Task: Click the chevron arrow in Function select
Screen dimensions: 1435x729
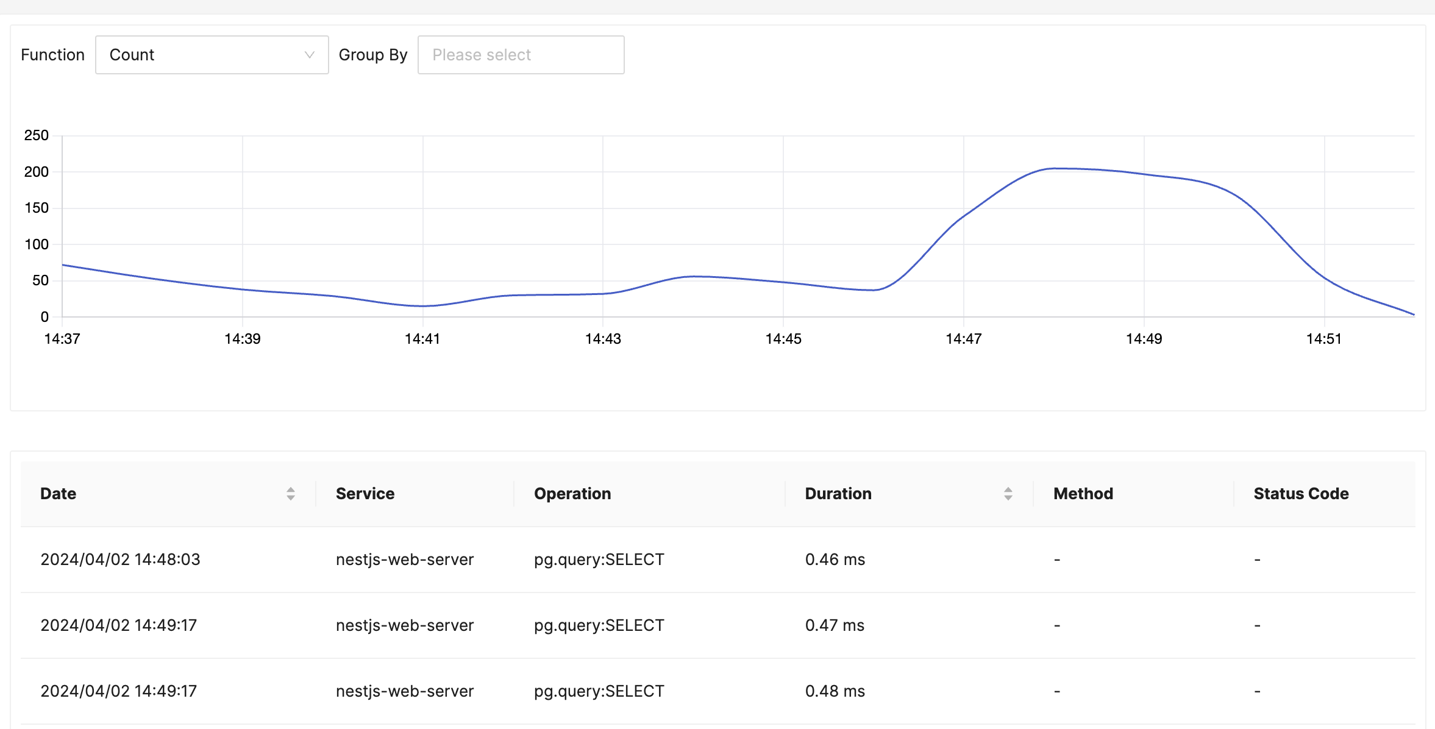Action: click(310, 55)
